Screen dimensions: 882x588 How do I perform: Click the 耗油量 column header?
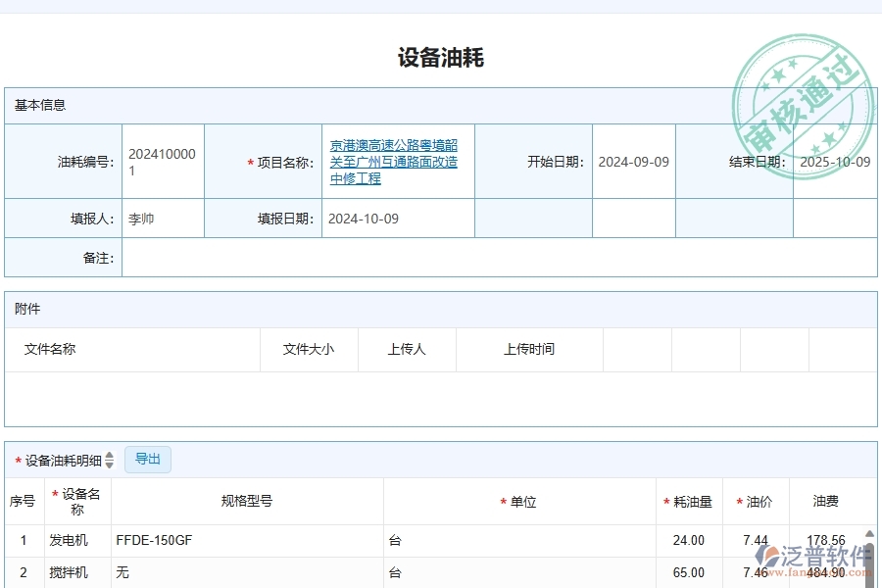pos(690,501)
